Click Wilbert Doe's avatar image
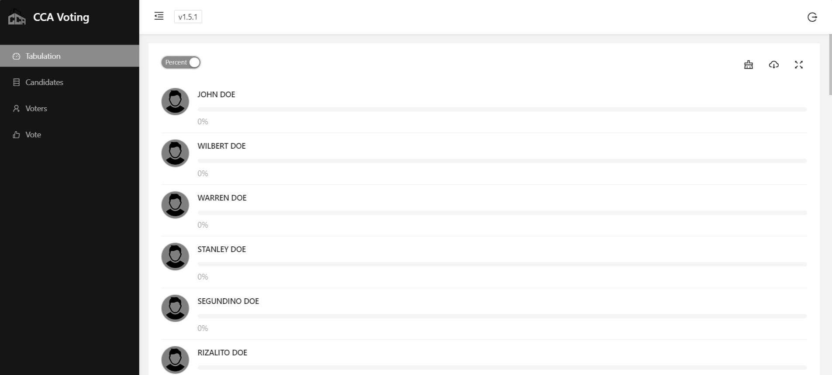 pos(175,153)
